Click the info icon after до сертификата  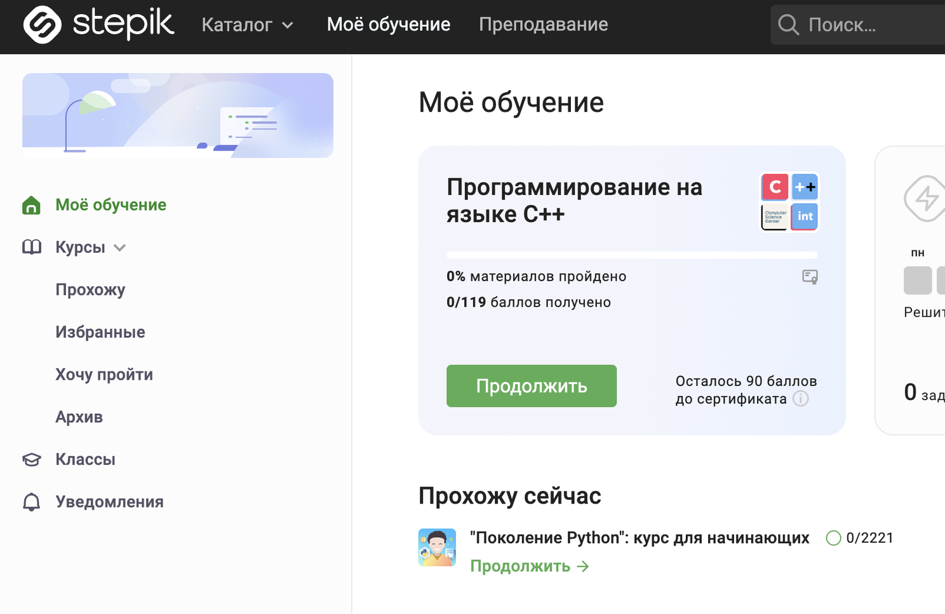[x=801, y=399]
